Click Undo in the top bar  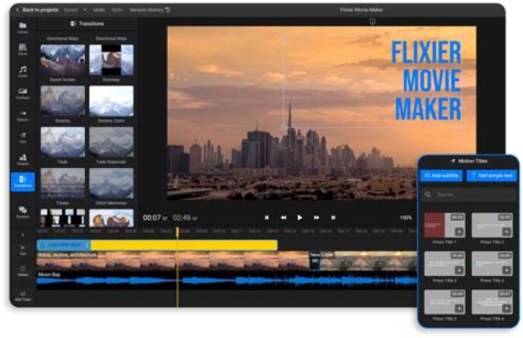(99, 10)
